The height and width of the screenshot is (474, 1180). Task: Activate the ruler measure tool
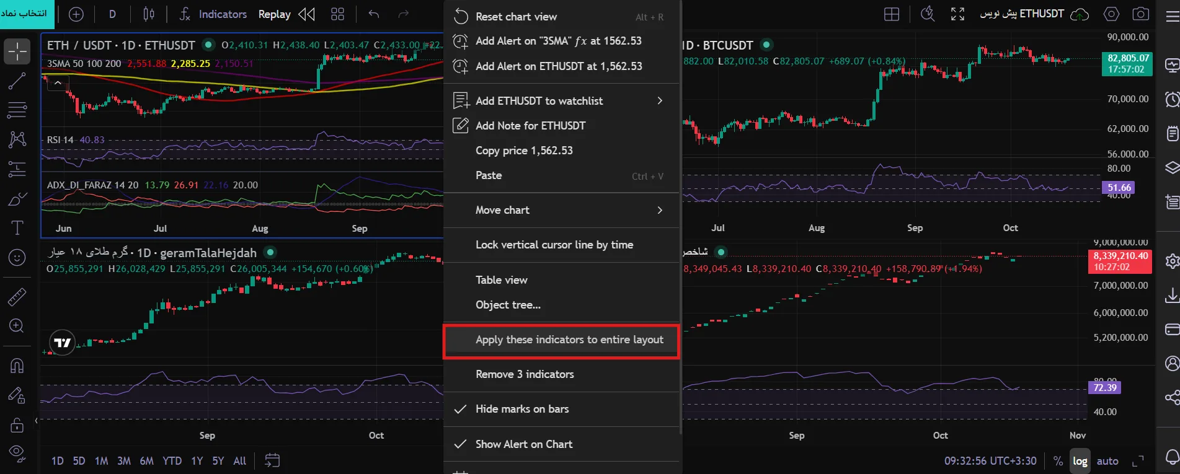point(17,297)
